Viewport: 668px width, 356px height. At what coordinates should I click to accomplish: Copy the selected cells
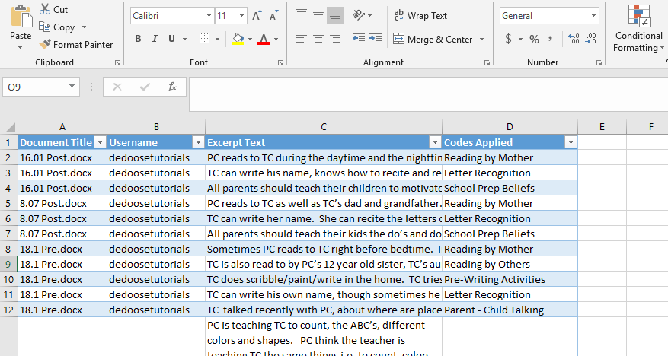(57, 27)
